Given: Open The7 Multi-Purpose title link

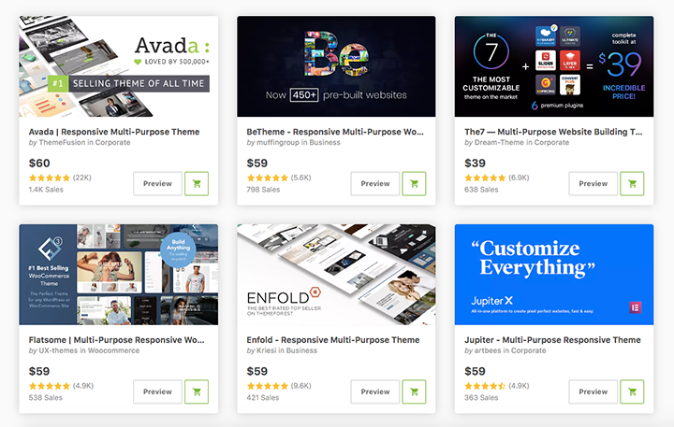Looking at the screenshot, I should coord(553,132).
